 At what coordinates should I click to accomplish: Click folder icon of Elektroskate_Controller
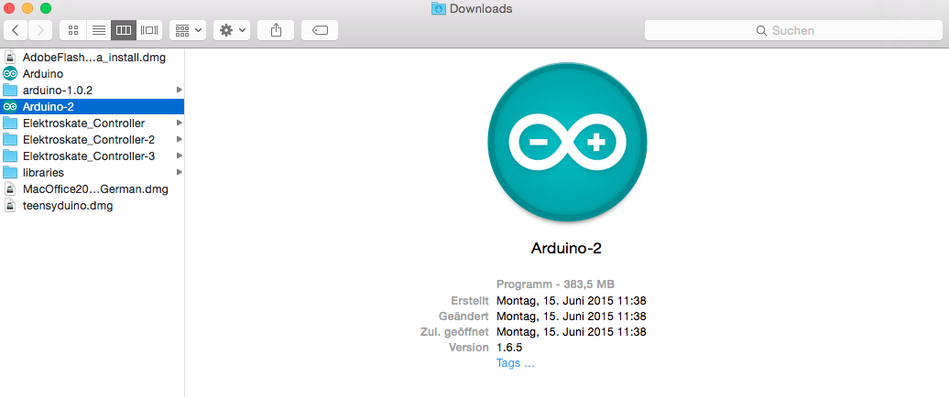pyautogui.click(x=10, y=123)
